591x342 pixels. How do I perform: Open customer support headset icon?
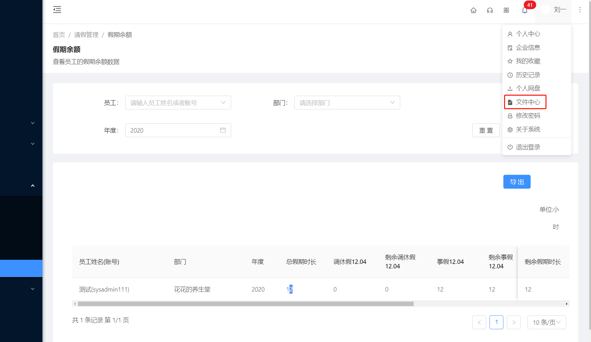(x=490, y=10)
